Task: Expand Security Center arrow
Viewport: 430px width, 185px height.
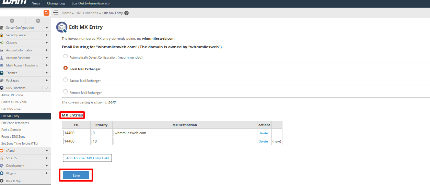Action: (x=47, y=35)
